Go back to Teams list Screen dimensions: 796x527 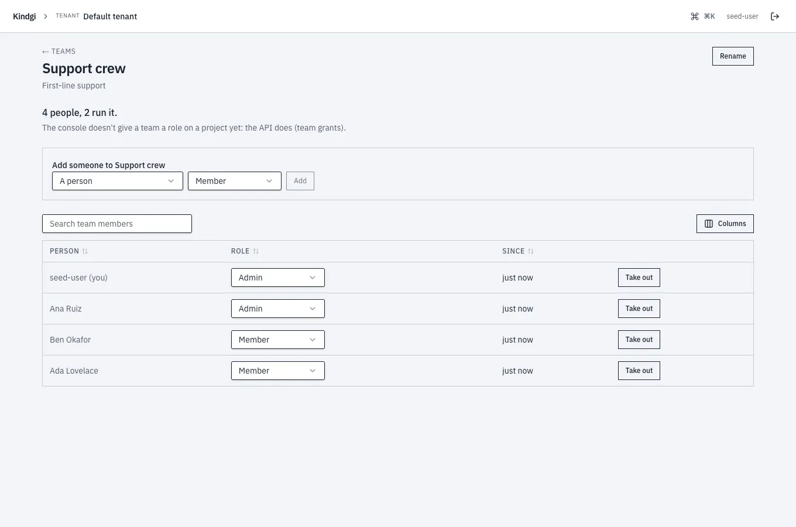(x=59, y=52)
